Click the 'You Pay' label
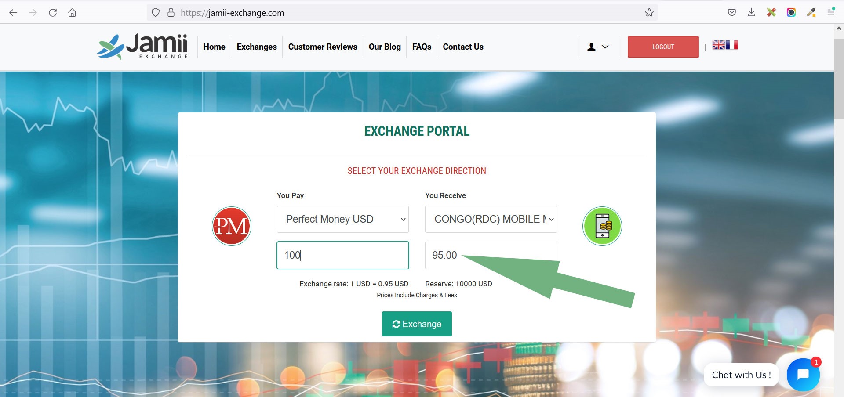The height and width of the screenshot is (397, 844). pos(290,195)
